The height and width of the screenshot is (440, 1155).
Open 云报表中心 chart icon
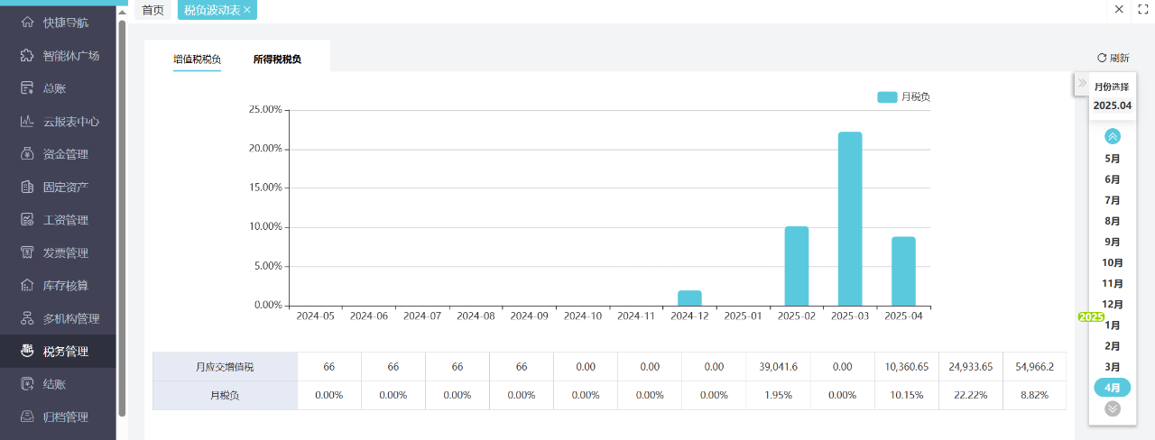(x=27, y=122)
